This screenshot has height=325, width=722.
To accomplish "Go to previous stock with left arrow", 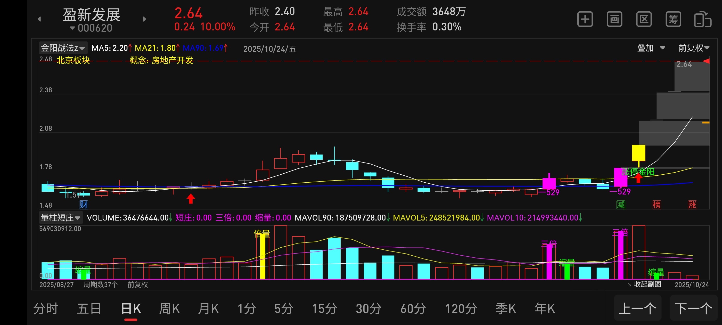I will click(39, 19).
